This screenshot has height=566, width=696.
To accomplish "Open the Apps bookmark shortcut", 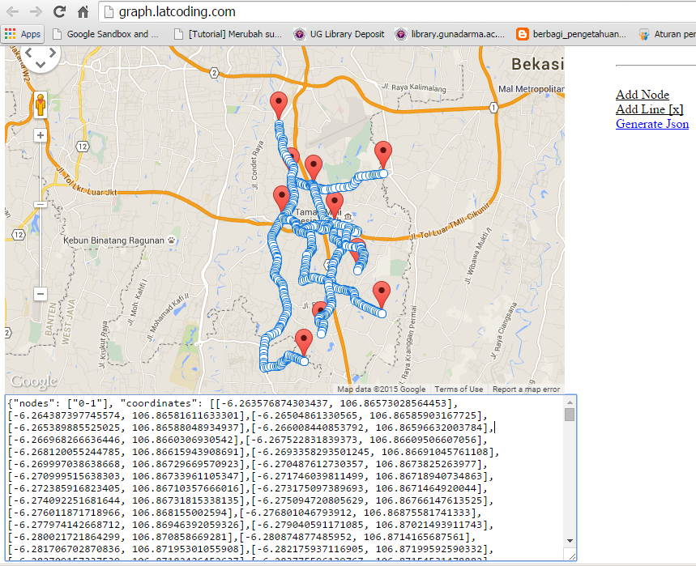I will pos(23,34).
